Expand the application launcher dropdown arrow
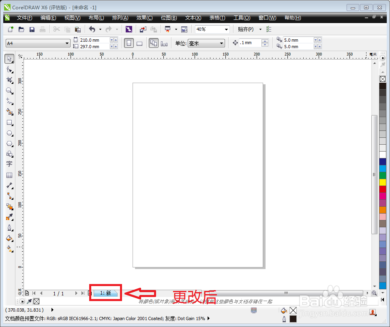390x327 pixels. click(x=176, y=29)
